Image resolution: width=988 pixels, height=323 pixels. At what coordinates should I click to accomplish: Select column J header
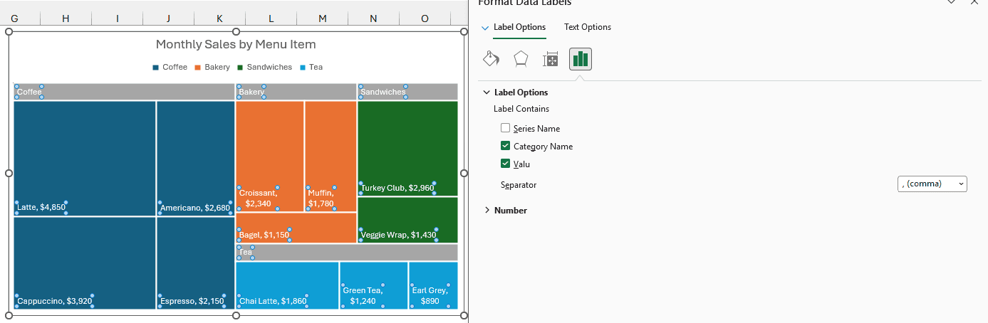point(168,18)
